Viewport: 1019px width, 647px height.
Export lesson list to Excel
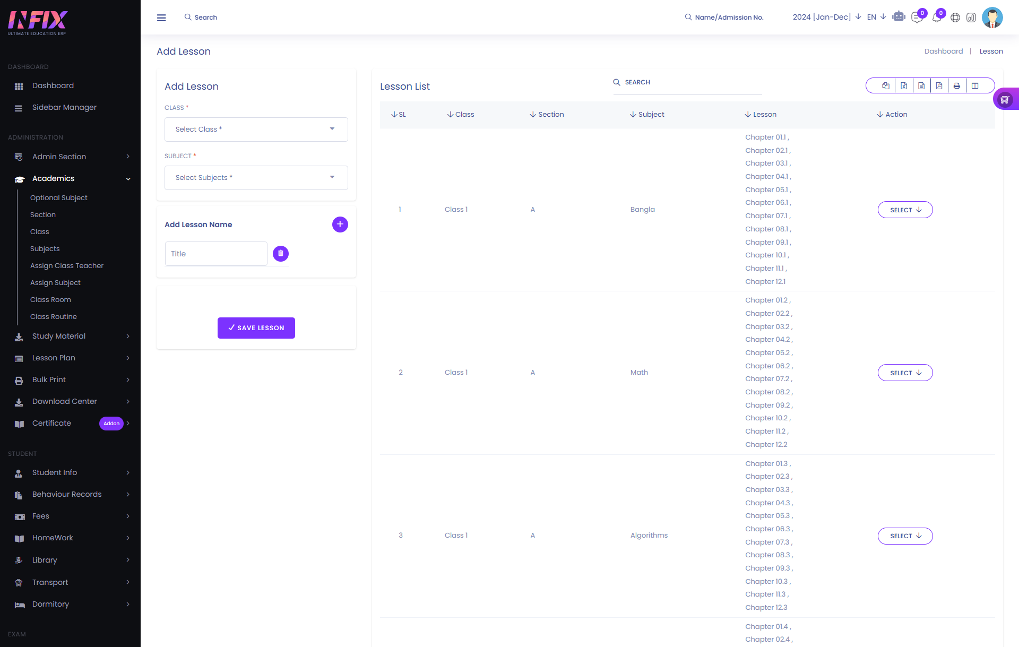904,85
